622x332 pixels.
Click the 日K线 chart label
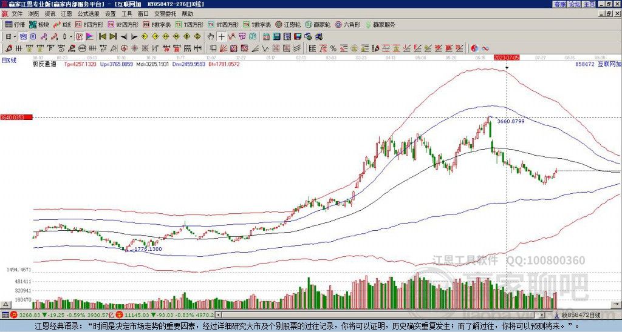tap(9, 60)
